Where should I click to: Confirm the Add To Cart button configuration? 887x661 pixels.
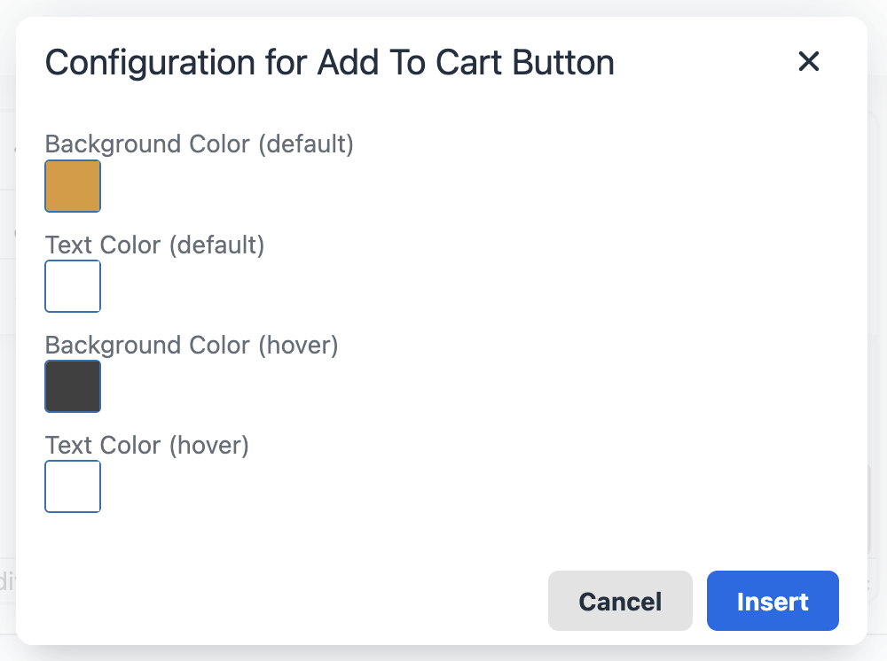click(772, 601)
